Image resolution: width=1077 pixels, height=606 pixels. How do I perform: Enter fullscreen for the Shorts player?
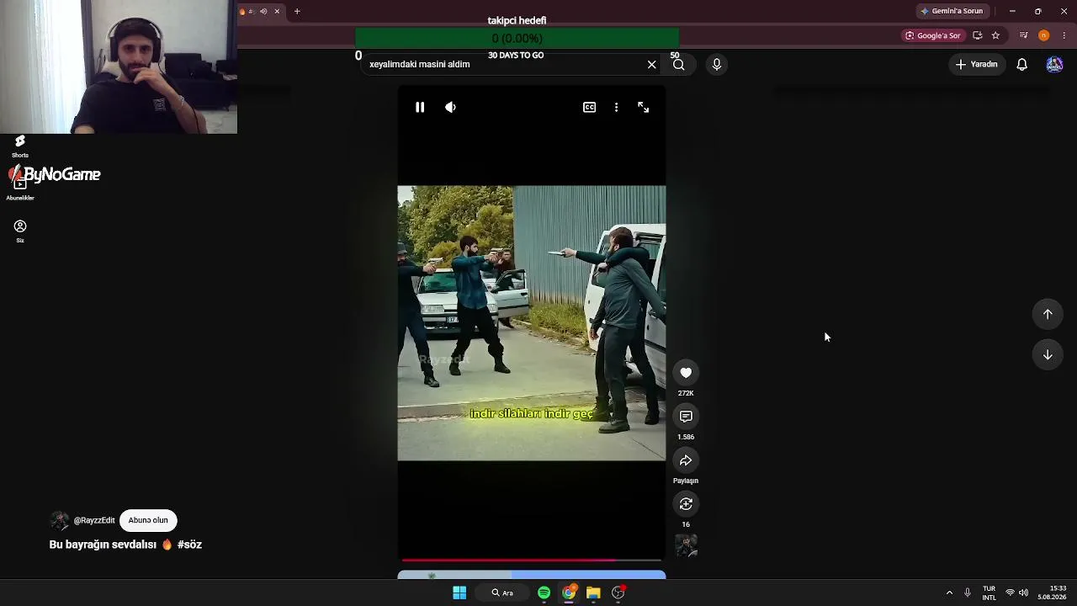(644, 107)
